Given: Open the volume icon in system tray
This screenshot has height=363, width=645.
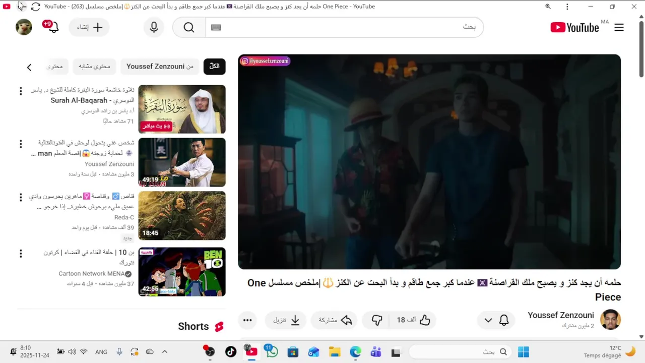Looking at the screenshot, I should (72, 352).
